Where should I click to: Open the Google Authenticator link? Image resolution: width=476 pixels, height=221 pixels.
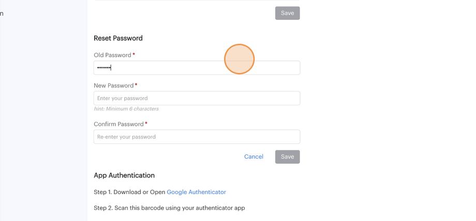(x=196, y=192)
